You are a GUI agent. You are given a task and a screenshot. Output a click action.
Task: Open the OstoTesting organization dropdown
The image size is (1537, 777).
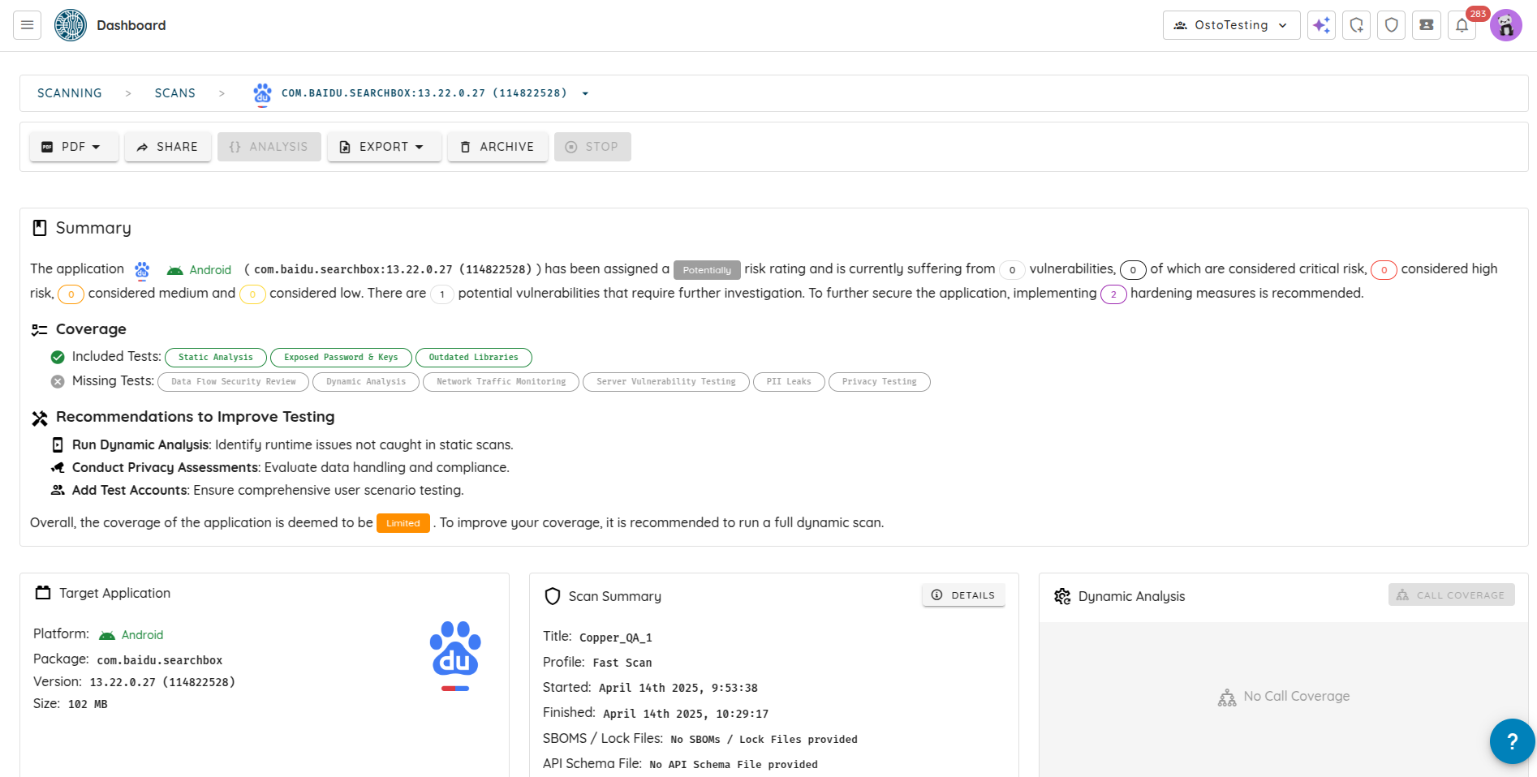click(x=1231, y=25)
